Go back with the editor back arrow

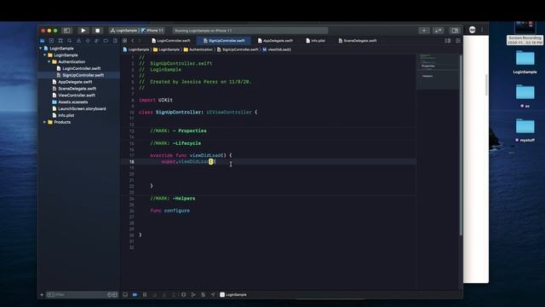[133, 41]
